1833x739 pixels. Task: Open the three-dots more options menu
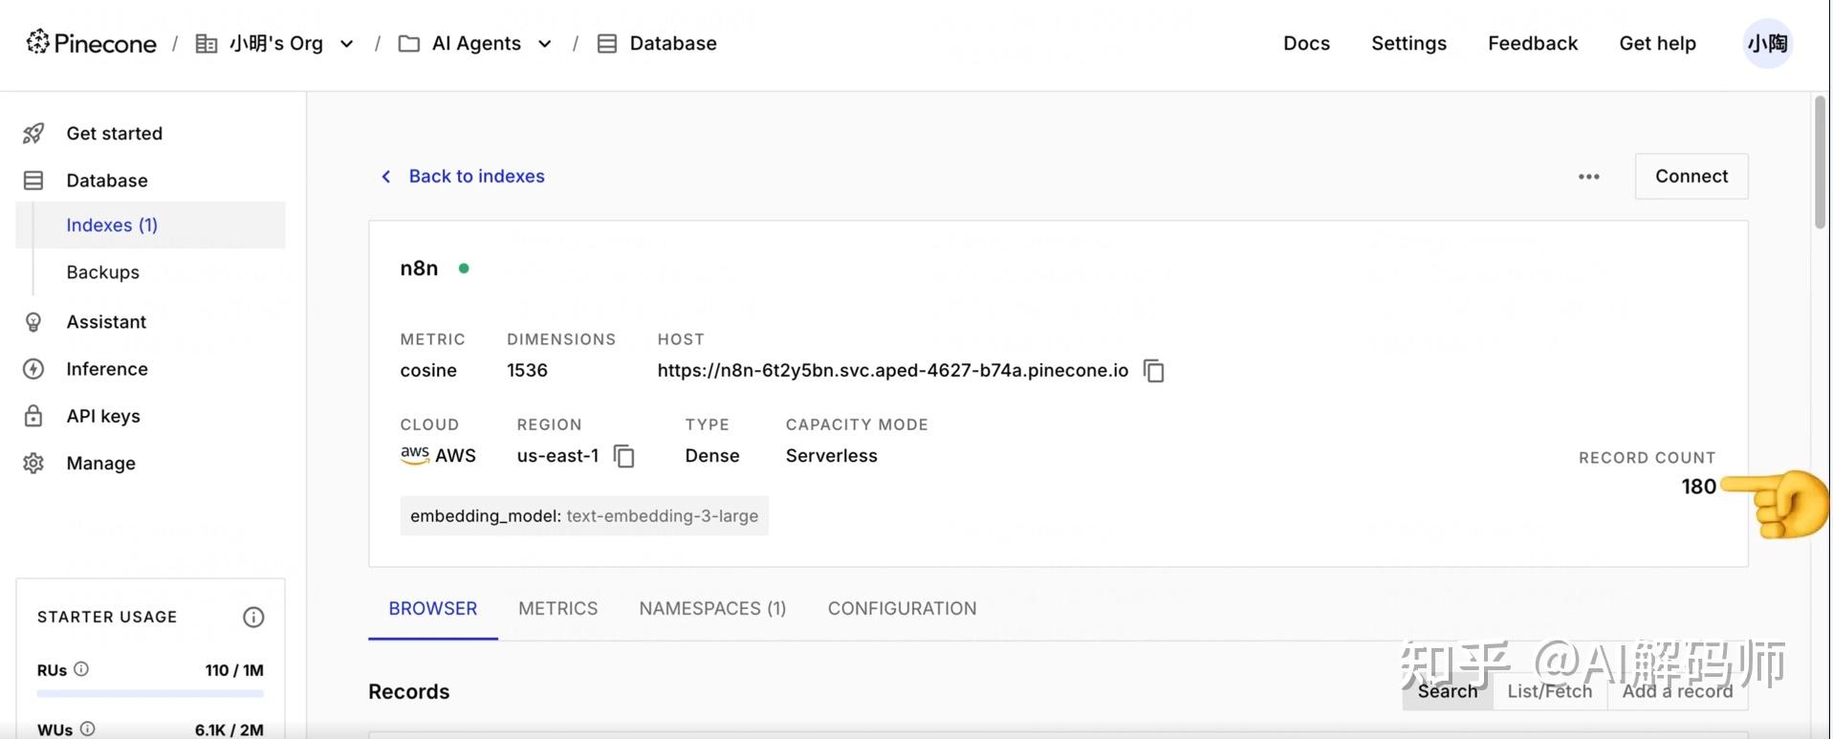click(x=1588, y=177)
